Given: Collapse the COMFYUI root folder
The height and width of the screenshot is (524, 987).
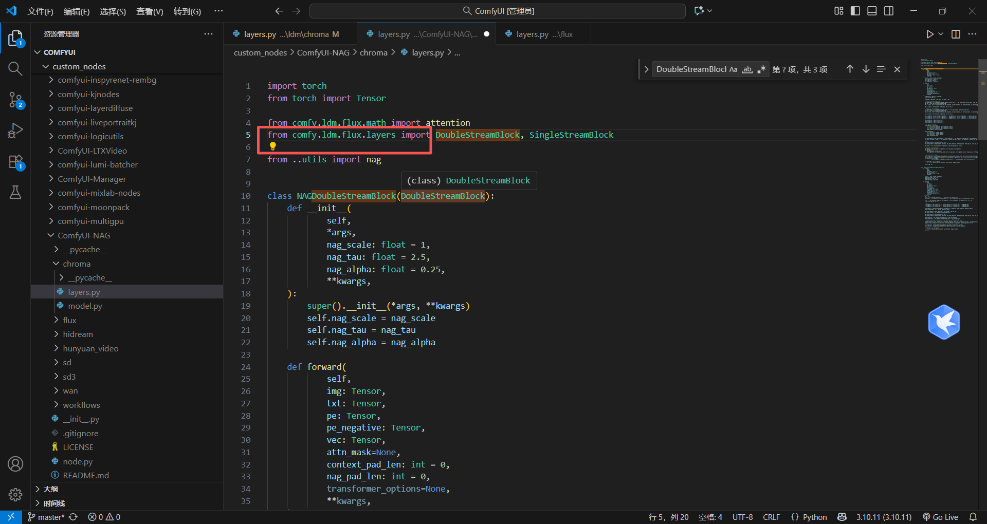Looking at the screenshot, I should (37, 52).
